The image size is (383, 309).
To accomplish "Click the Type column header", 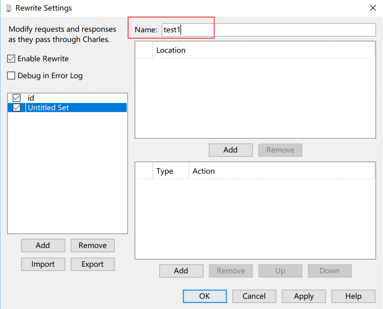I will point(171,171).
